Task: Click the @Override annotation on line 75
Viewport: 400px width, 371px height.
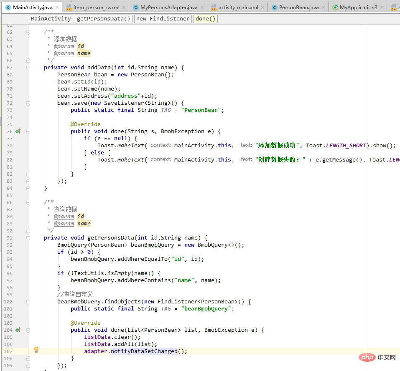Action: [85, 124]
